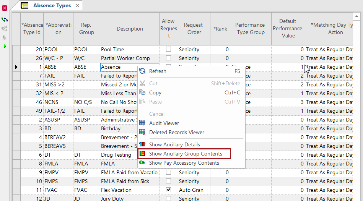Select the POOL abbreviation cell

[59, 50]
